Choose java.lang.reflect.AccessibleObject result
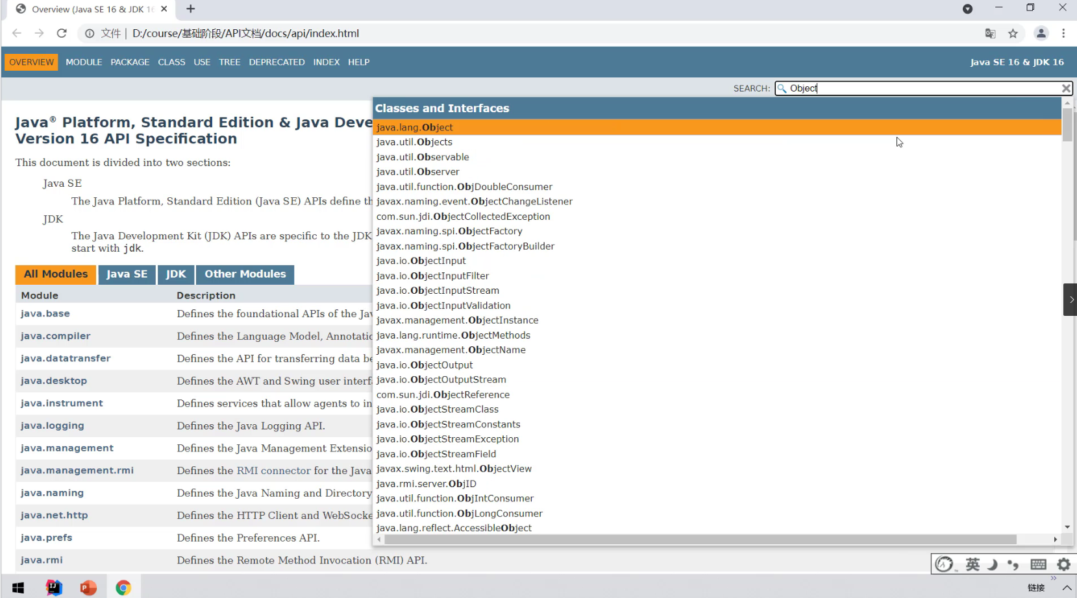Screen dimensions: 1077x598 click(717, 528)
